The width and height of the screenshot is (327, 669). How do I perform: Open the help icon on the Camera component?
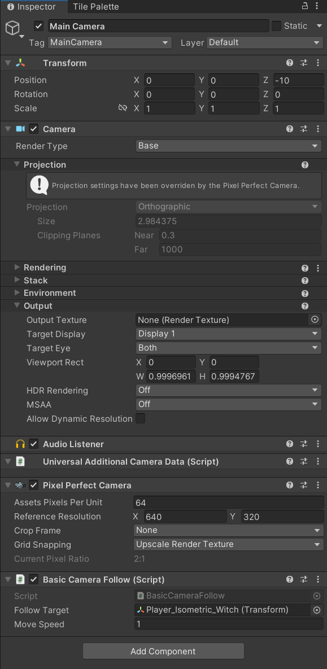click(290, 129)
